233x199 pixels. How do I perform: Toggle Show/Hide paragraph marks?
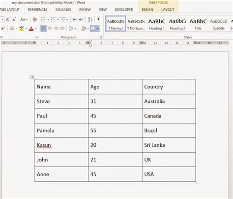pos(99,19)
